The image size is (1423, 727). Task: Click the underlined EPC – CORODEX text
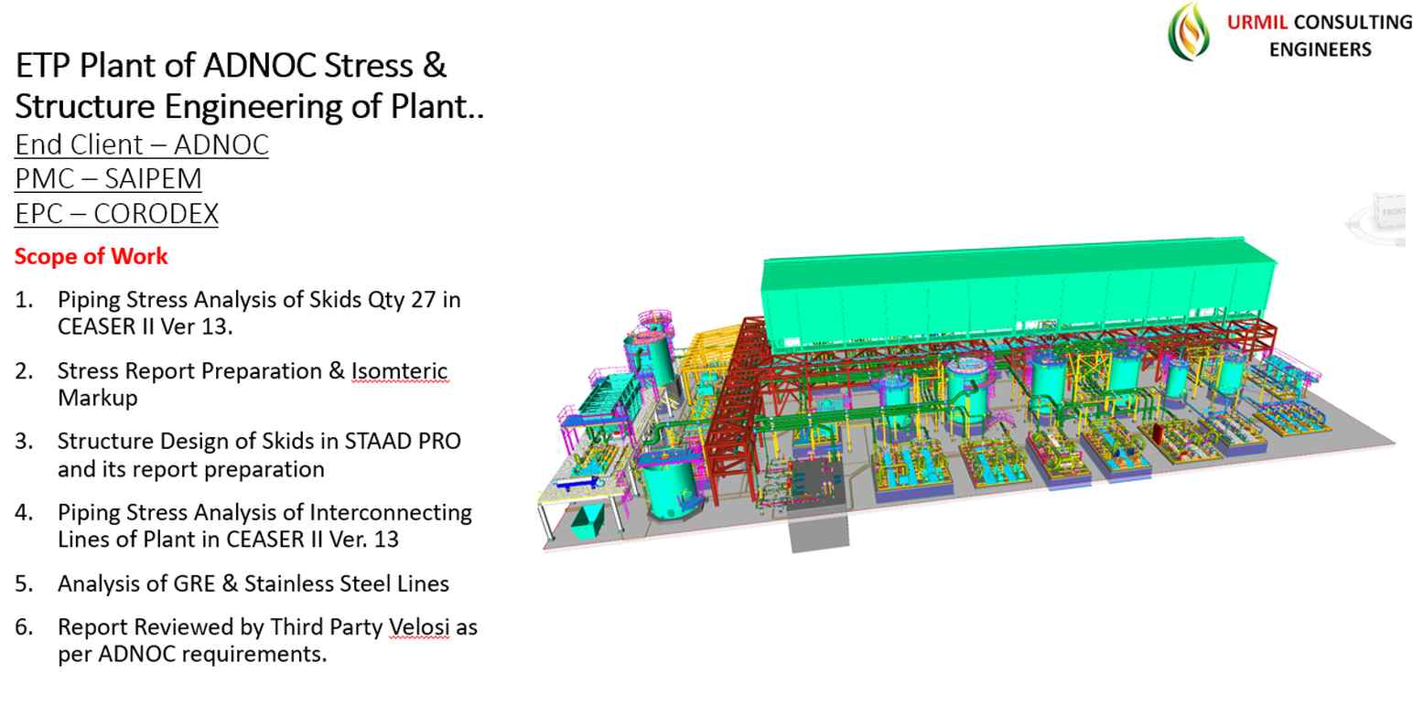(x=116, y=213)
